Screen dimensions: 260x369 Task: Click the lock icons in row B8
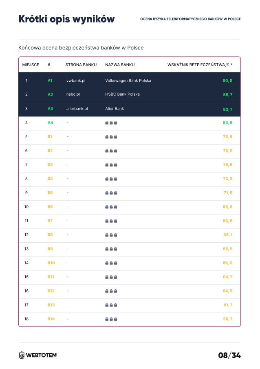111,235
